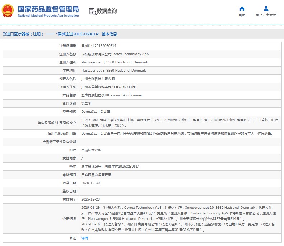Screen dimensions: 284x246
Task: Click the 附件 row label
Action: [73, 150]
